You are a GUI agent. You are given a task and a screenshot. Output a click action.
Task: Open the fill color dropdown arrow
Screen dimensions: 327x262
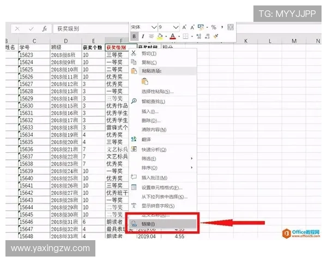tap(166, 37)
